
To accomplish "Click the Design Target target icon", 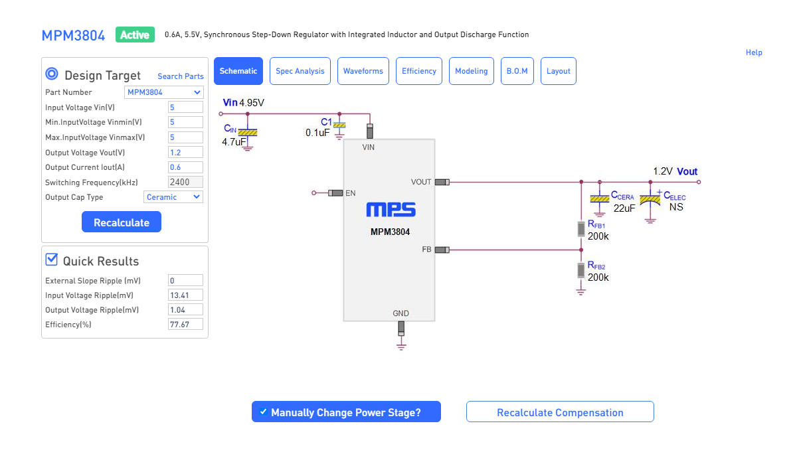I will click(52, 74).
